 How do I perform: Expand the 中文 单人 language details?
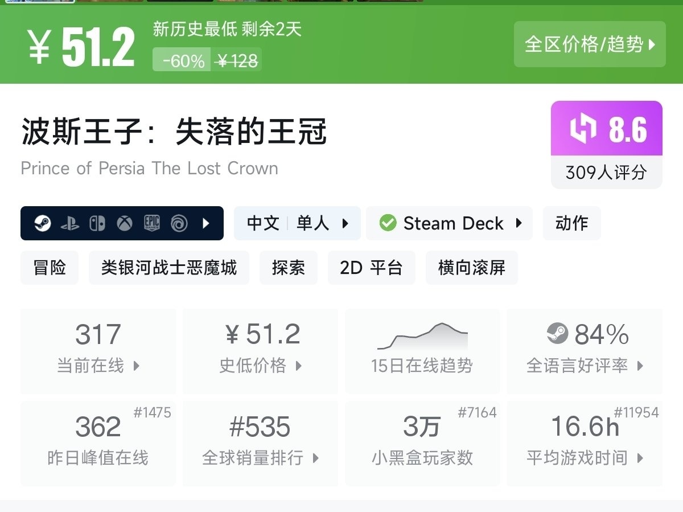(297, 223)
